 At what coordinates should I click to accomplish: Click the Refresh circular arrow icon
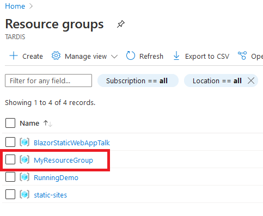pos(131,55)
